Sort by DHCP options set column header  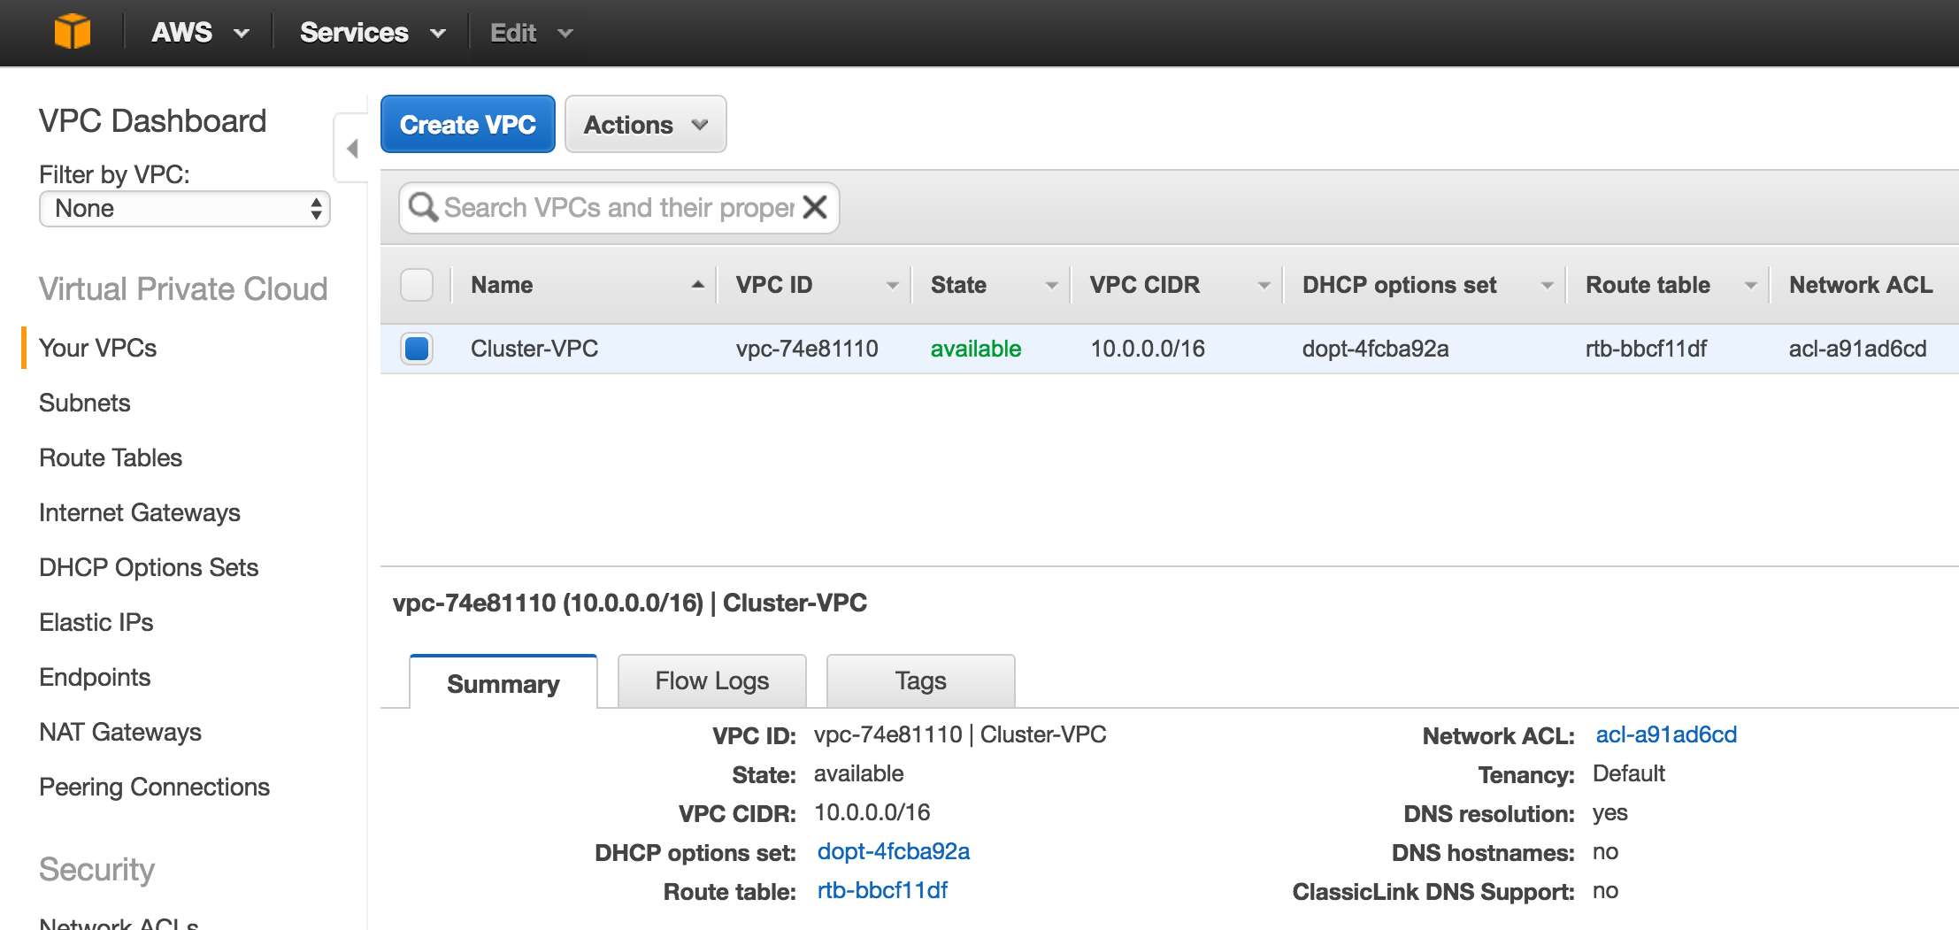[1425, 285]
